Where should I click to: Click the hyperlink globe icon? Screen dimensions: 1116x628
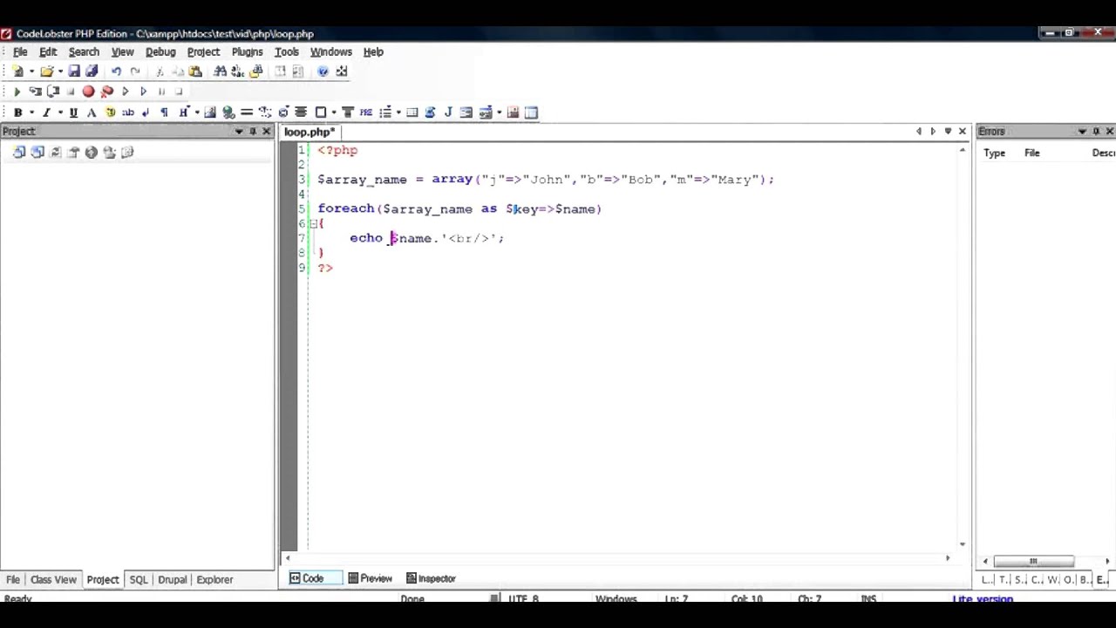coord(228,113)
